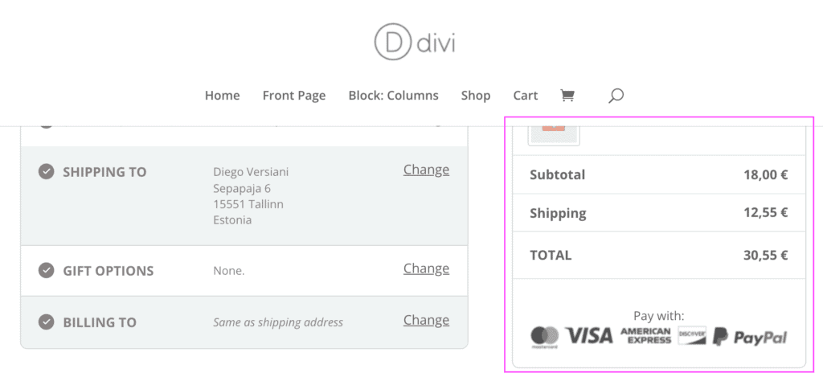Click the Mastercard payment icon

(x=545, y=336)
